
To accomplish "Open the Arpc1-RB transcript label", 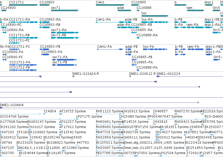I will 212,19.
